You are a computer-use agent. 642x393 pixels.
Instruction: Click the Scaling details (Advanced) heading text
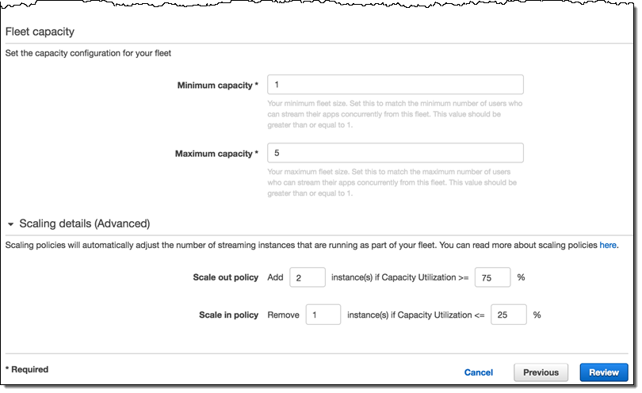tap(84, 224)
